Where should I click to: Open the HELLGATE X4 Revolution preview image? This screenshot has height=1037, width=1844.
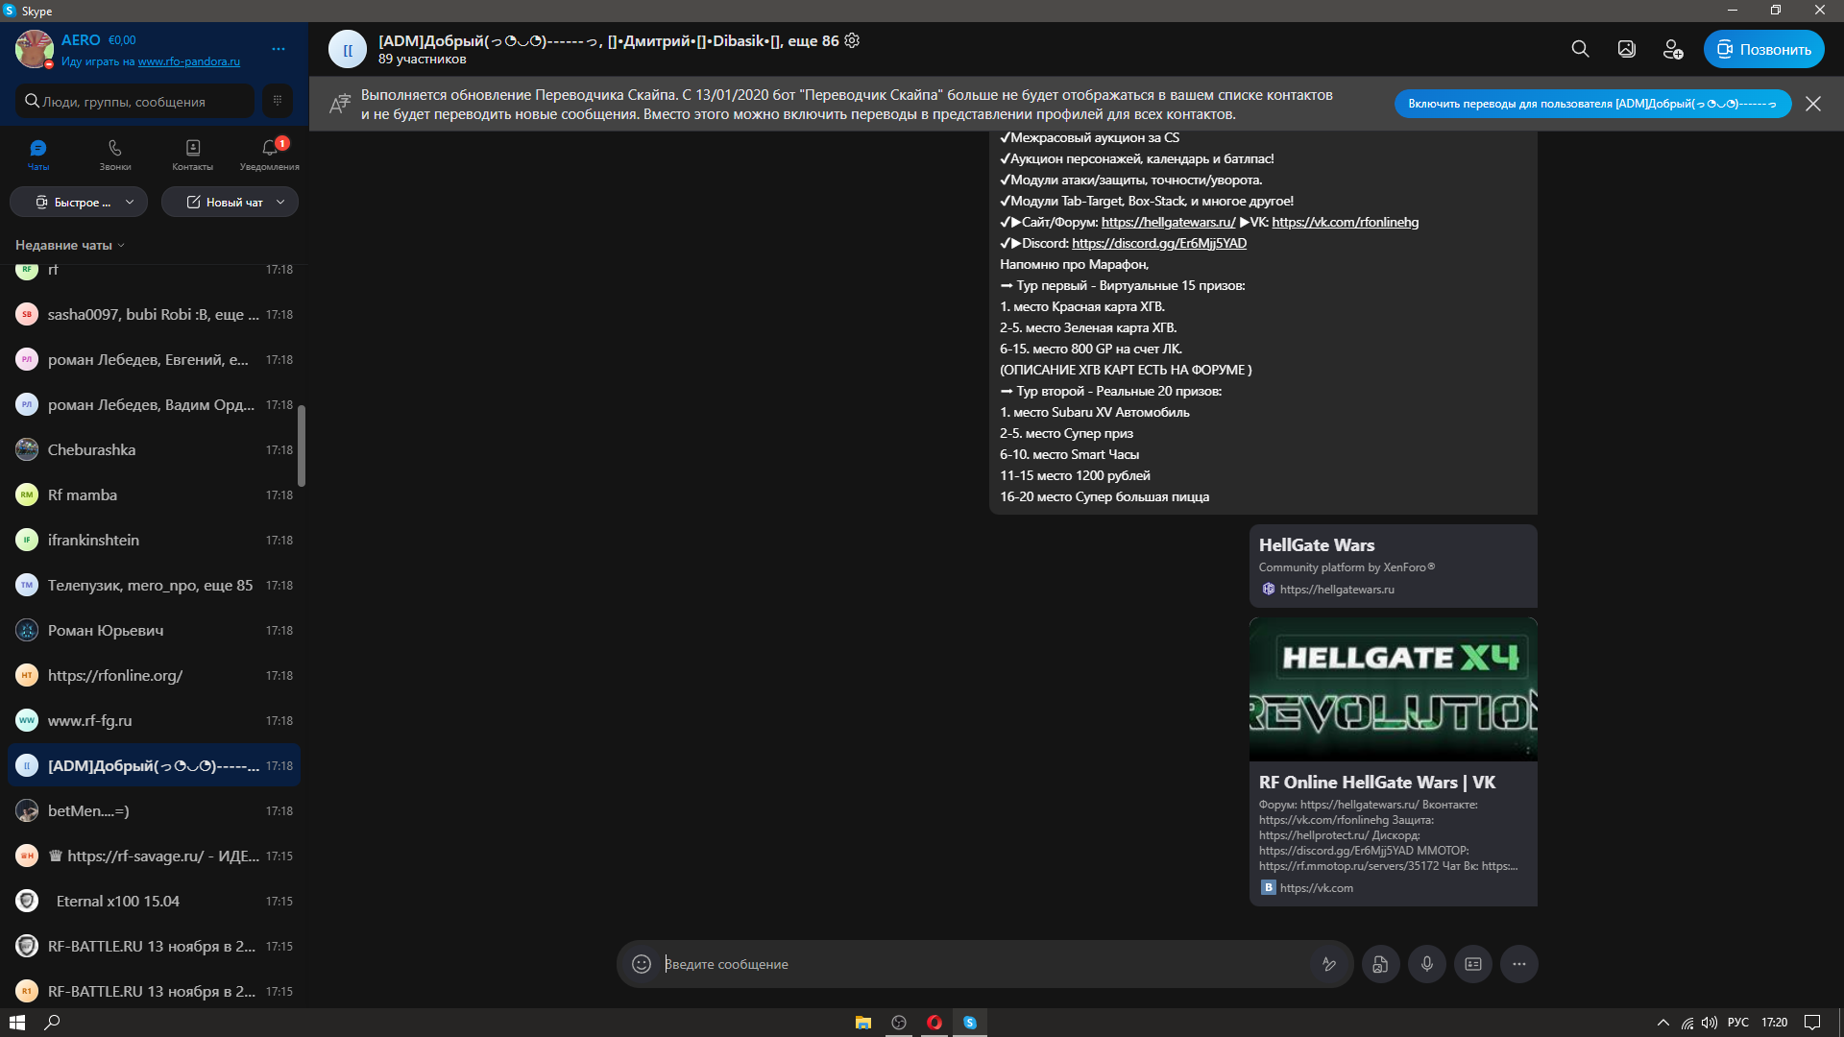click(1393, 689)
